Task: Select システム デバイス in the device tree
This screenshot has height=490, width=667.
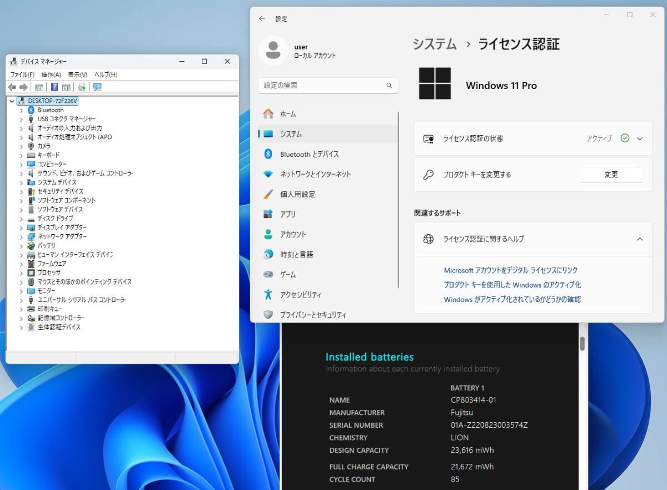Action: tap(57, 182)
